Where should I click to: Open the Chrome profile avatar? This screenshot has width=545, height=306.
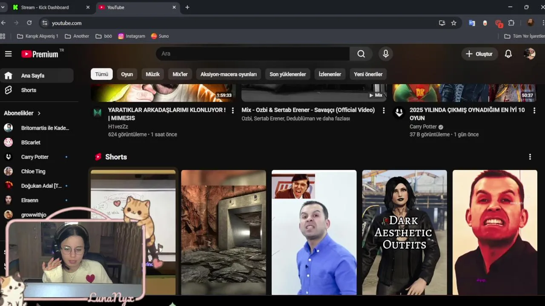click(x=530, y=23)
